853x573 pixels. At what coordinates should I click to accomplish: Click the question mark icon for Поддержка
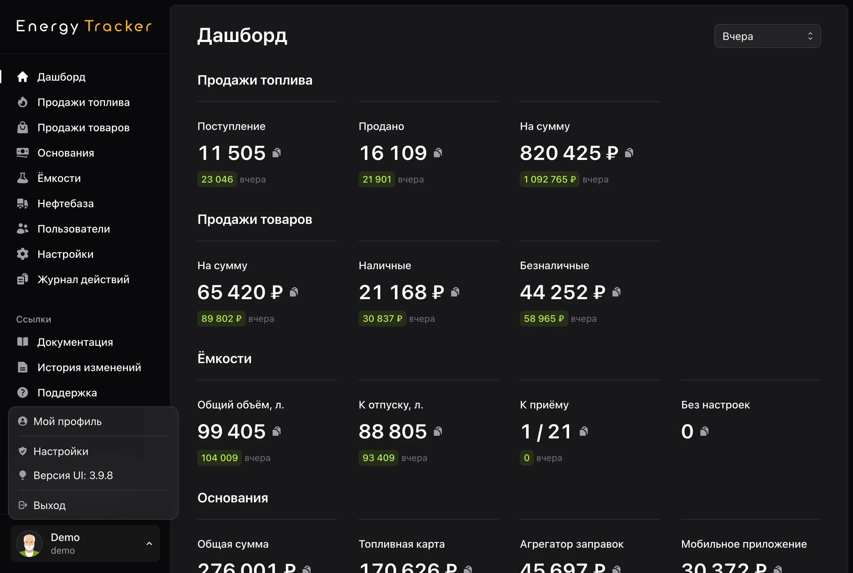coord(23,392)
